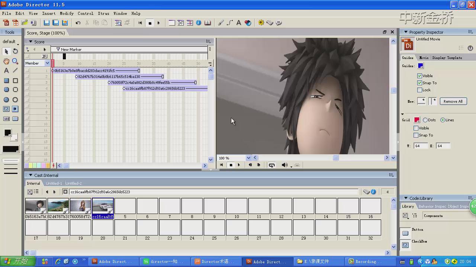
Task: Select the Arrow tool in Tools
Action: coord(6,51)
